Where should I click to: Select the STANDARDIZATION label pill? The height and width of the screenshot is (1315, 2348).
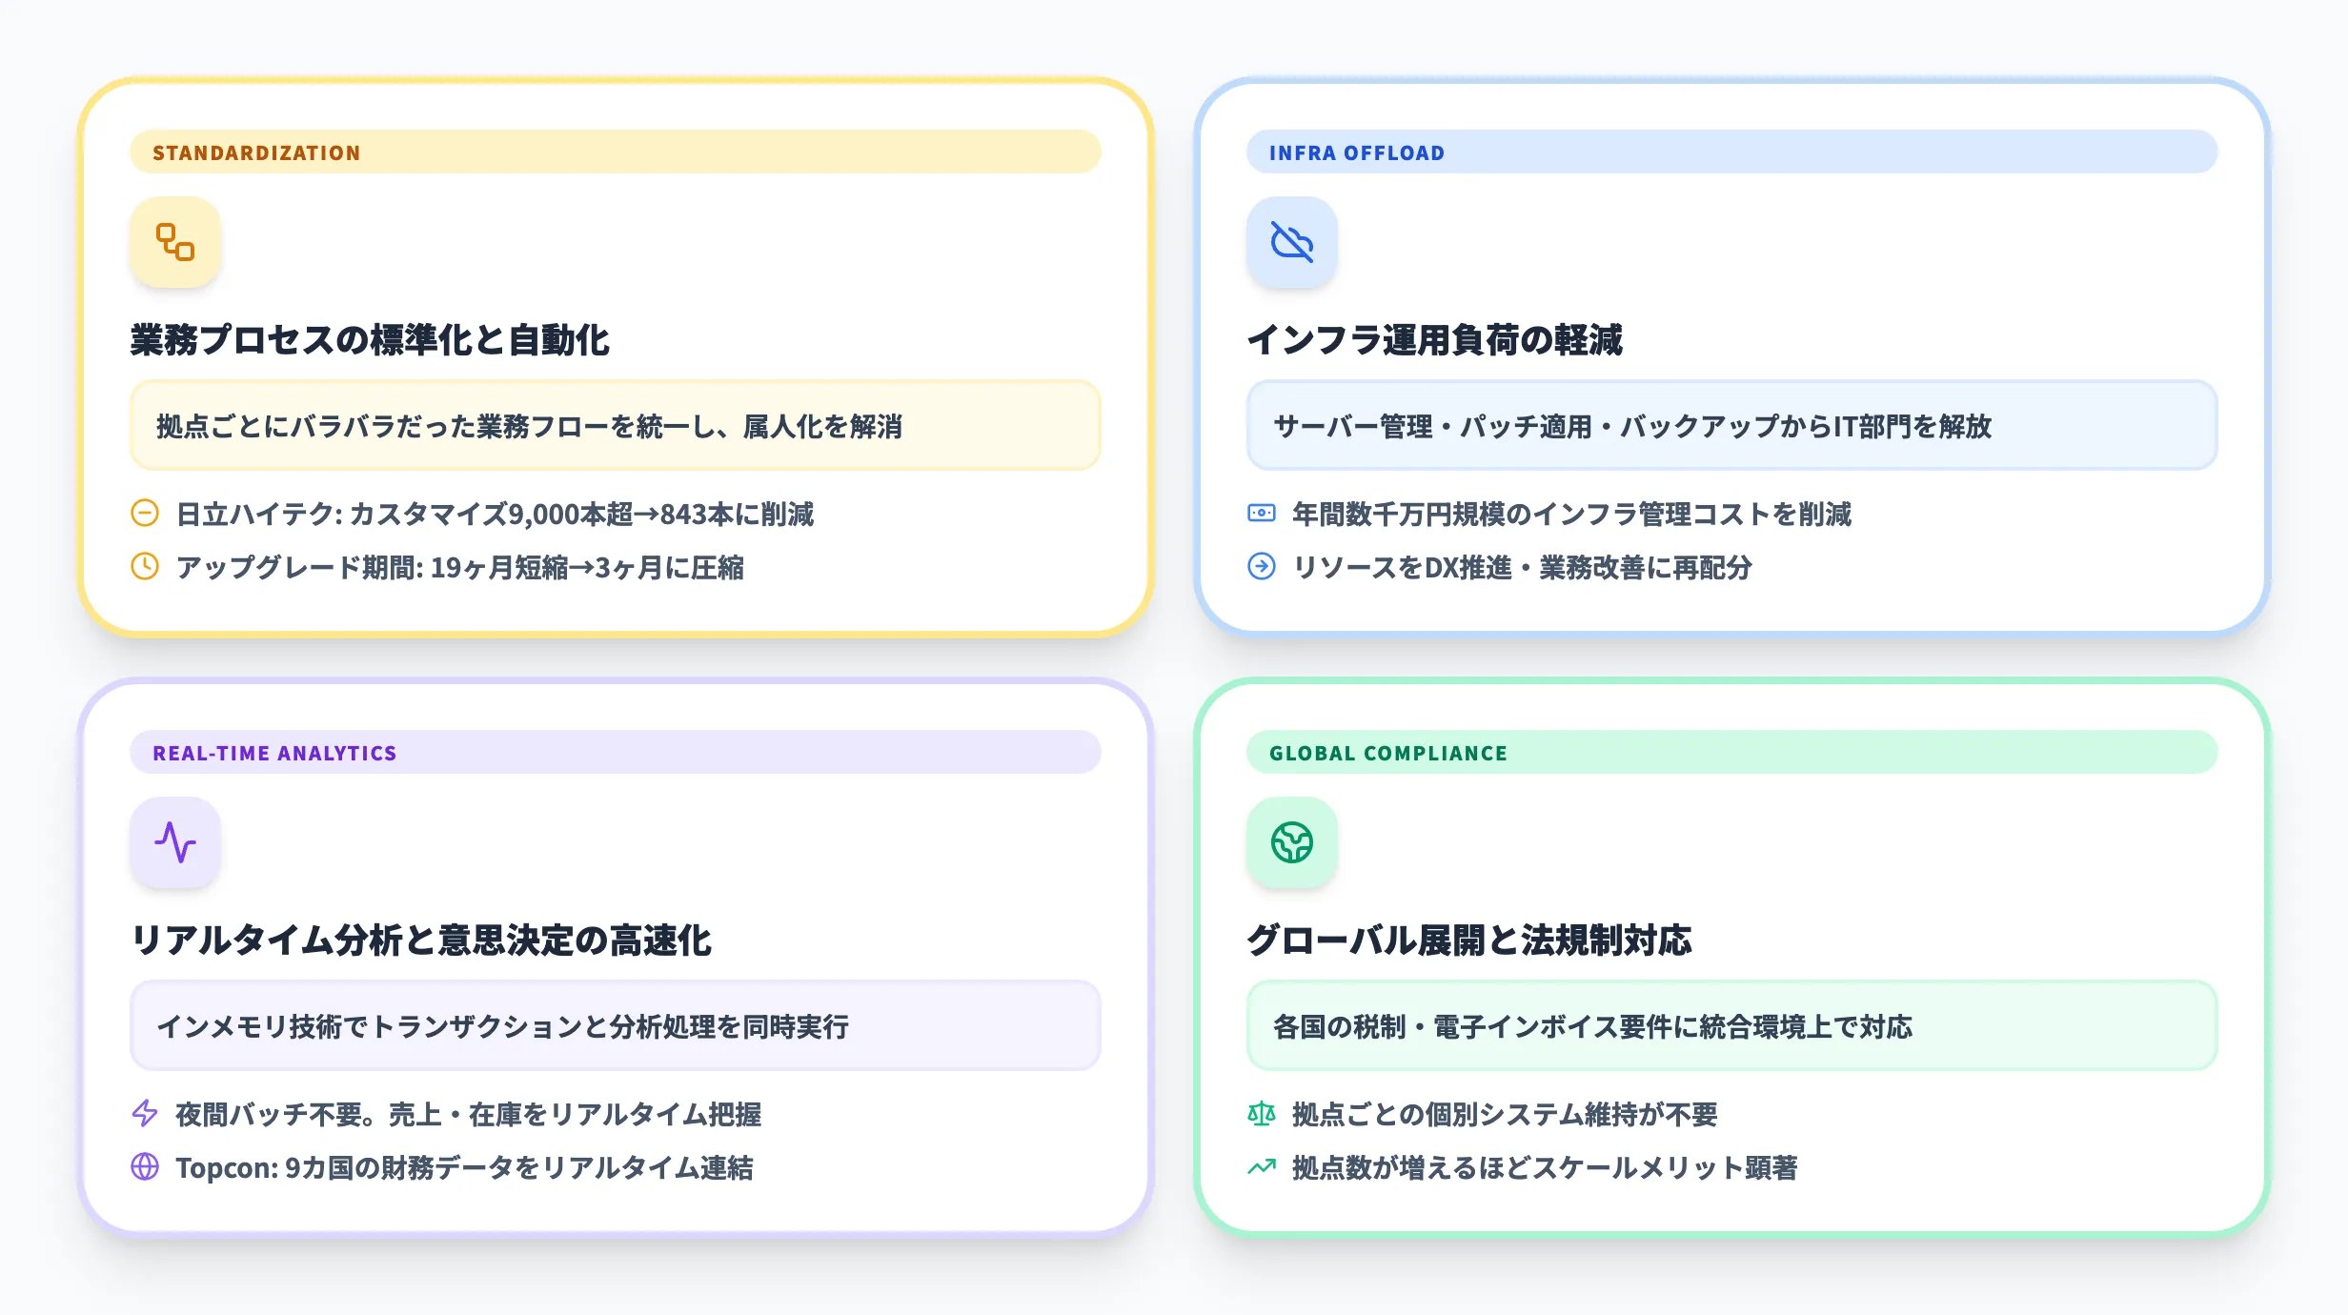tap(615, 152)
